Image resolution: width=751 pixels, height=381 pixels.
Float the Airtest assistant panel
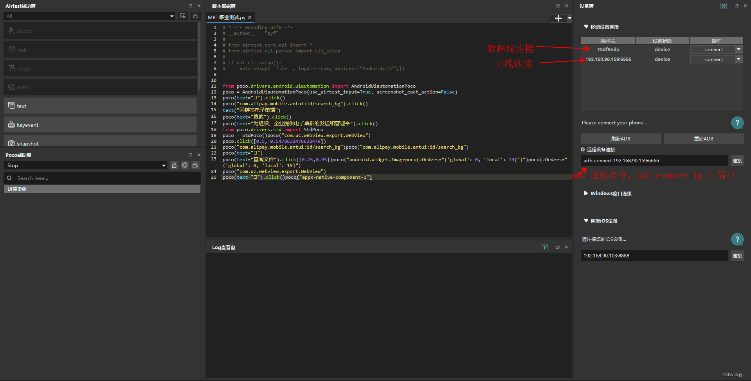[x=190, y=6]
